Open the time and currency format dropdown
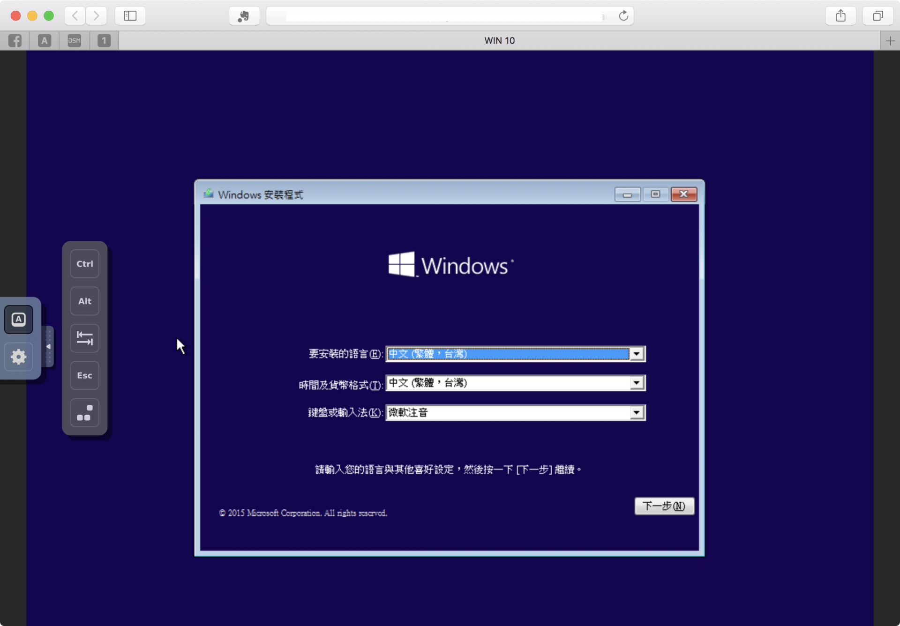 [x=637, y=383]
